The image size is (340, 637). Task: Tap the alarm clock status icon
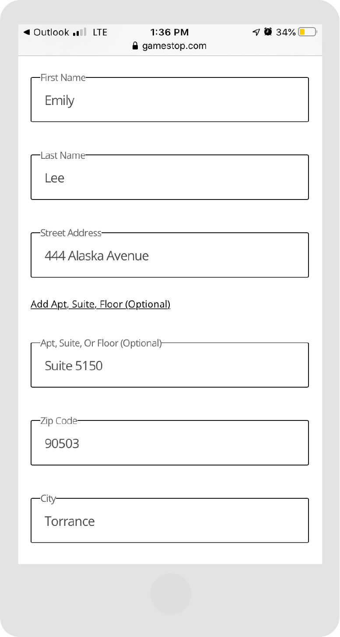268,32
